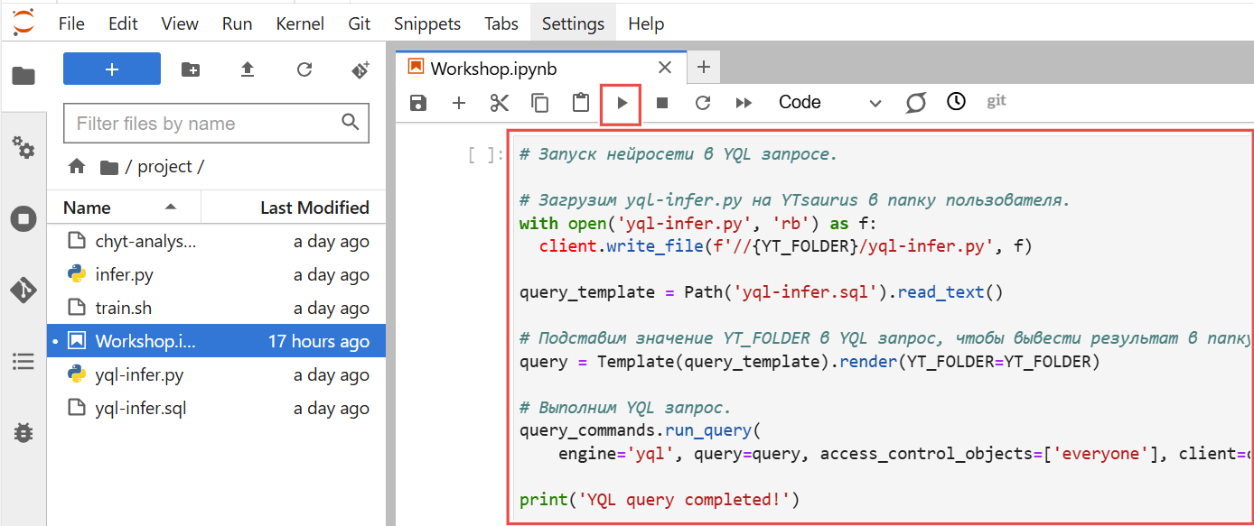
Task: Open the Snippets menu
Action: click(x=426, y=24)
